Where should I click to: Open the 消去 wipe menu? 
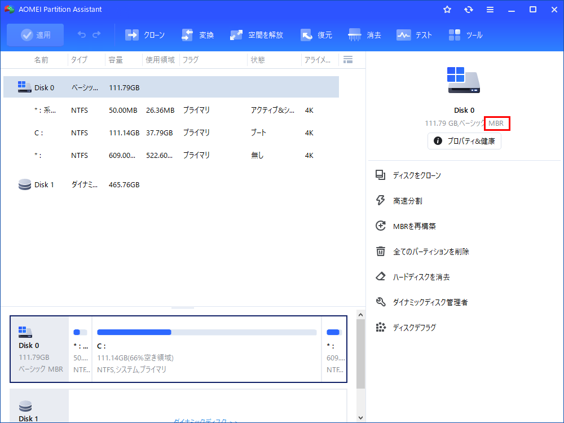(x=364, y=35)
